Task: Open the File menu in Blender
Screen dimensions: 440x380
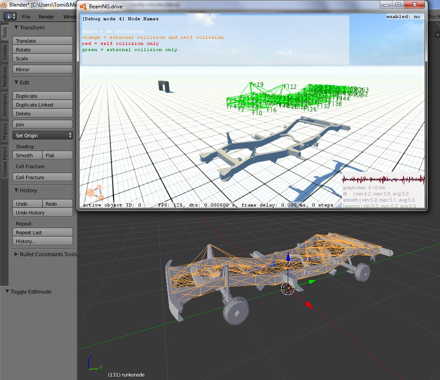Action: click(x=26, y=17)
